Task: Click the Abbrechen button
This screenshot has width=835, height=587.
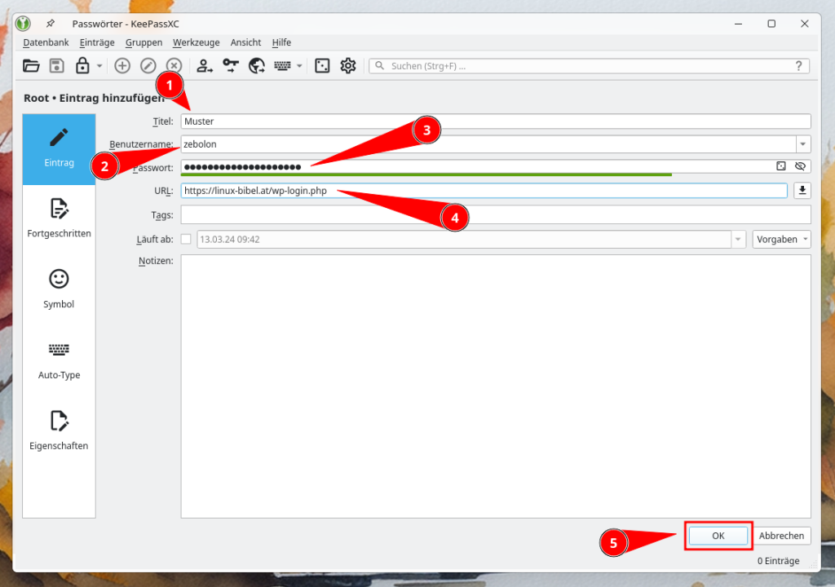Action: click(x=781, y=536)
